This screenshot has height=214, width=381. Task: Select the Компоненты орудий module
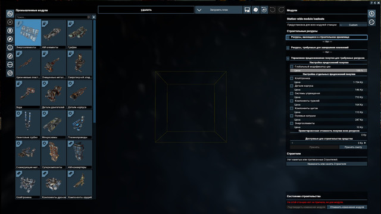point(79,185)
